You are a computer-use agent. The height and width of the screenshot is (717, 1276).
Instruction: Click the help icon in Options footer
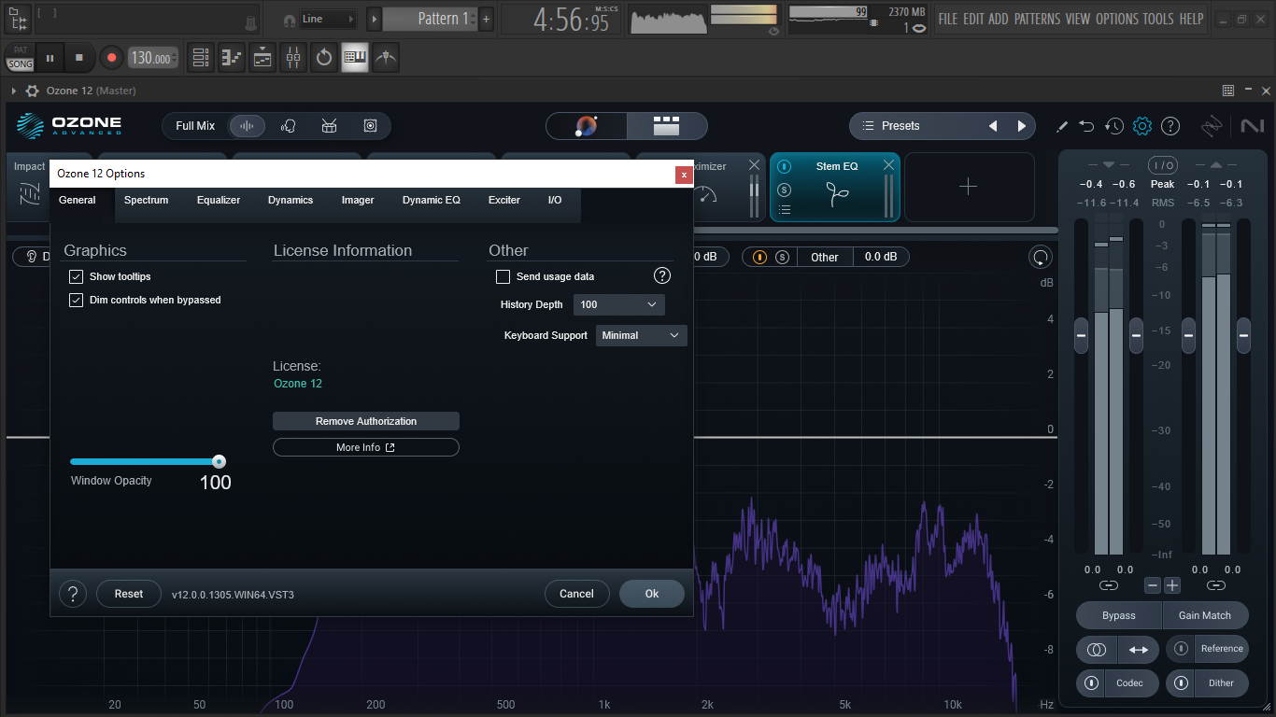click(x=73, y=594)
